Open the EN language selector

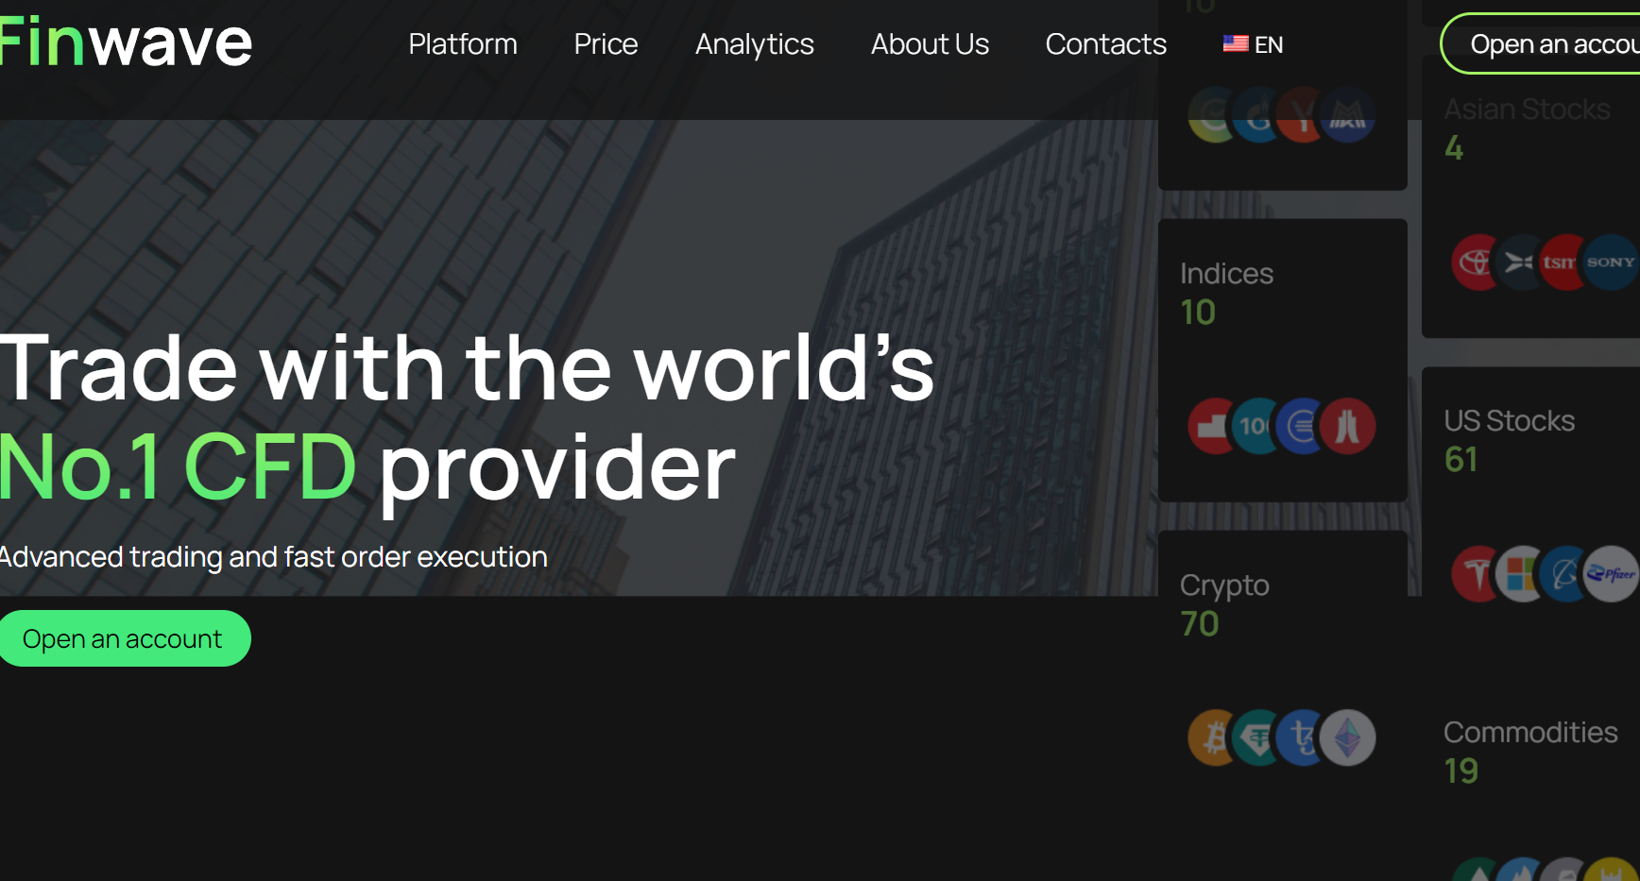(x=1268, y=44)
